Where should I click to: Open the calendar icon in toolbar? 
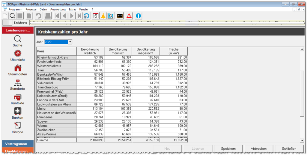[x=96, y=16]
